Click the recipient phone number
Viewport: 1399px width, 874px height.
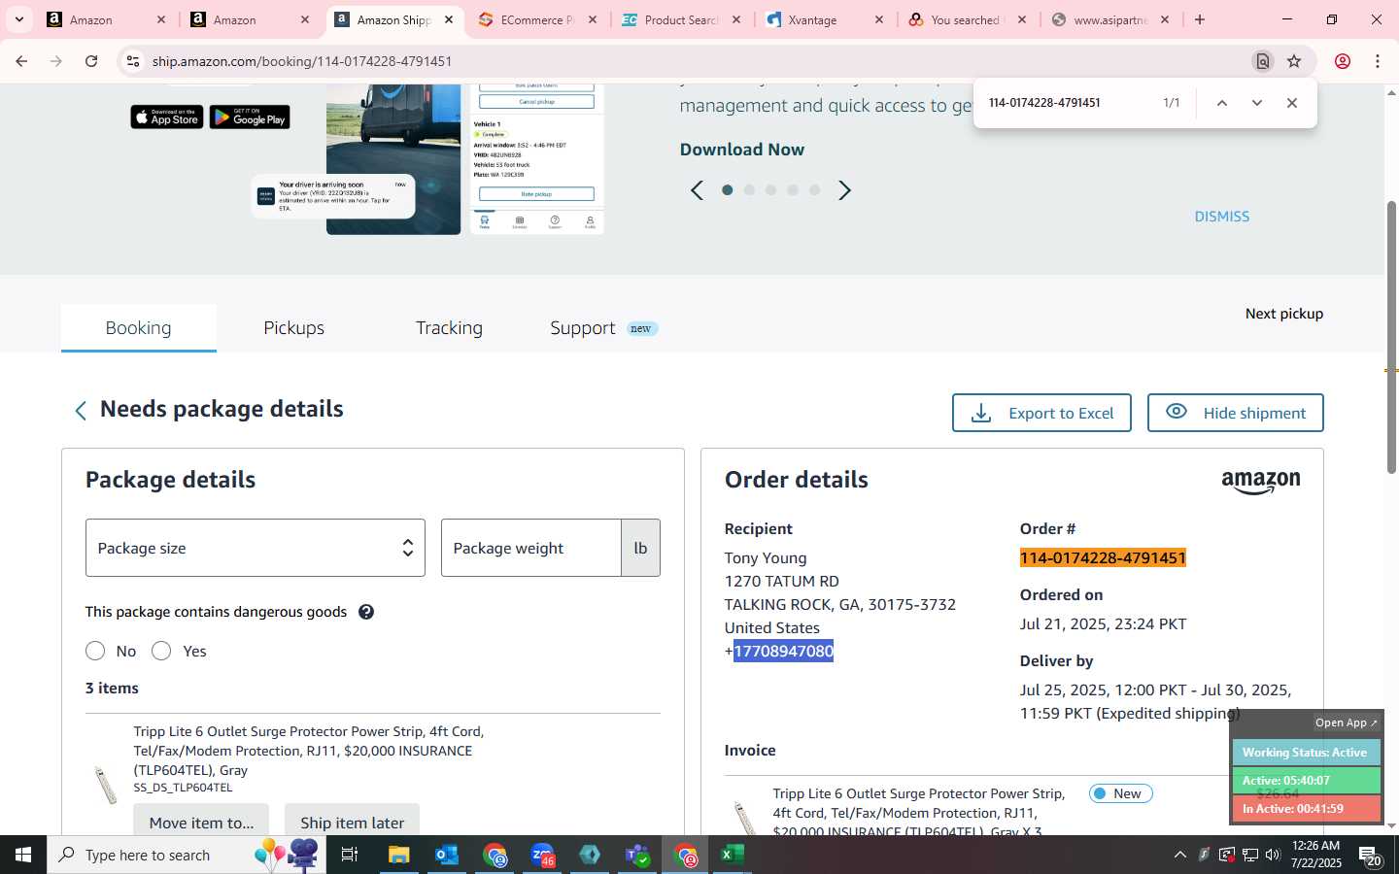784,651
